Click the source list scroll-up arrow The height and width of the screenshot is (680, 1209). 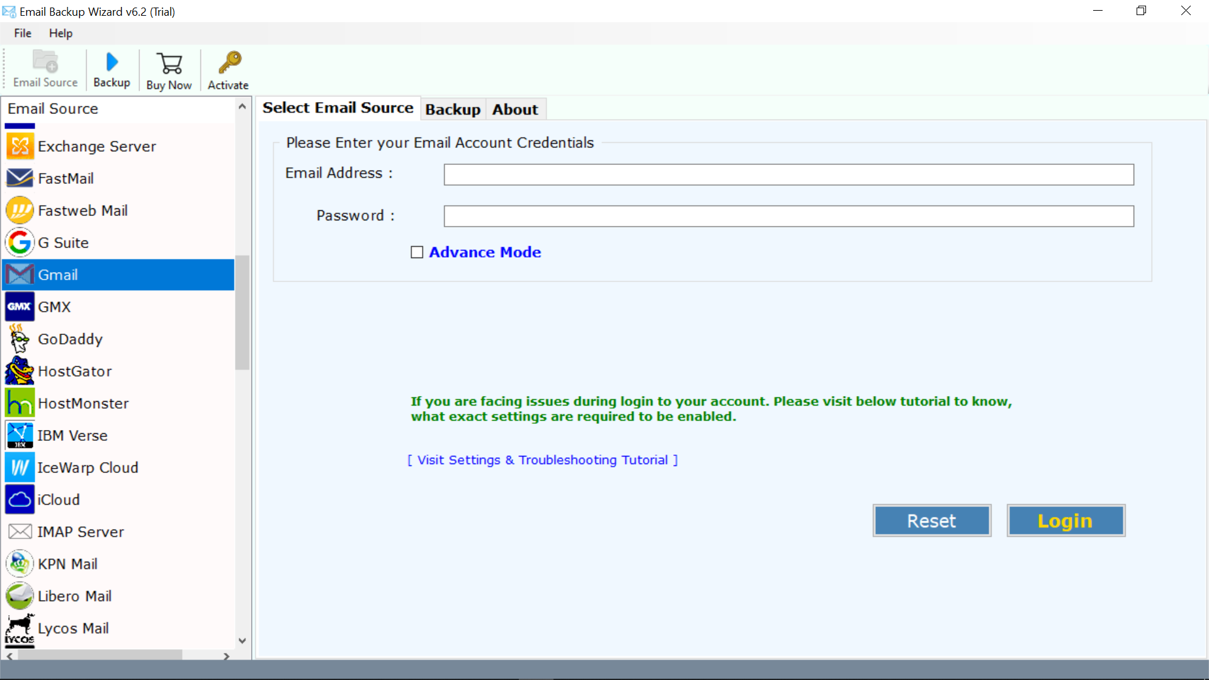click(242, 107)
